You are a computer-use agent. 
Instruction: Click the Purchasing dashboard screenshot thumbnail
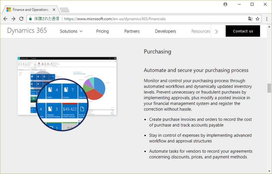point(67,94)
